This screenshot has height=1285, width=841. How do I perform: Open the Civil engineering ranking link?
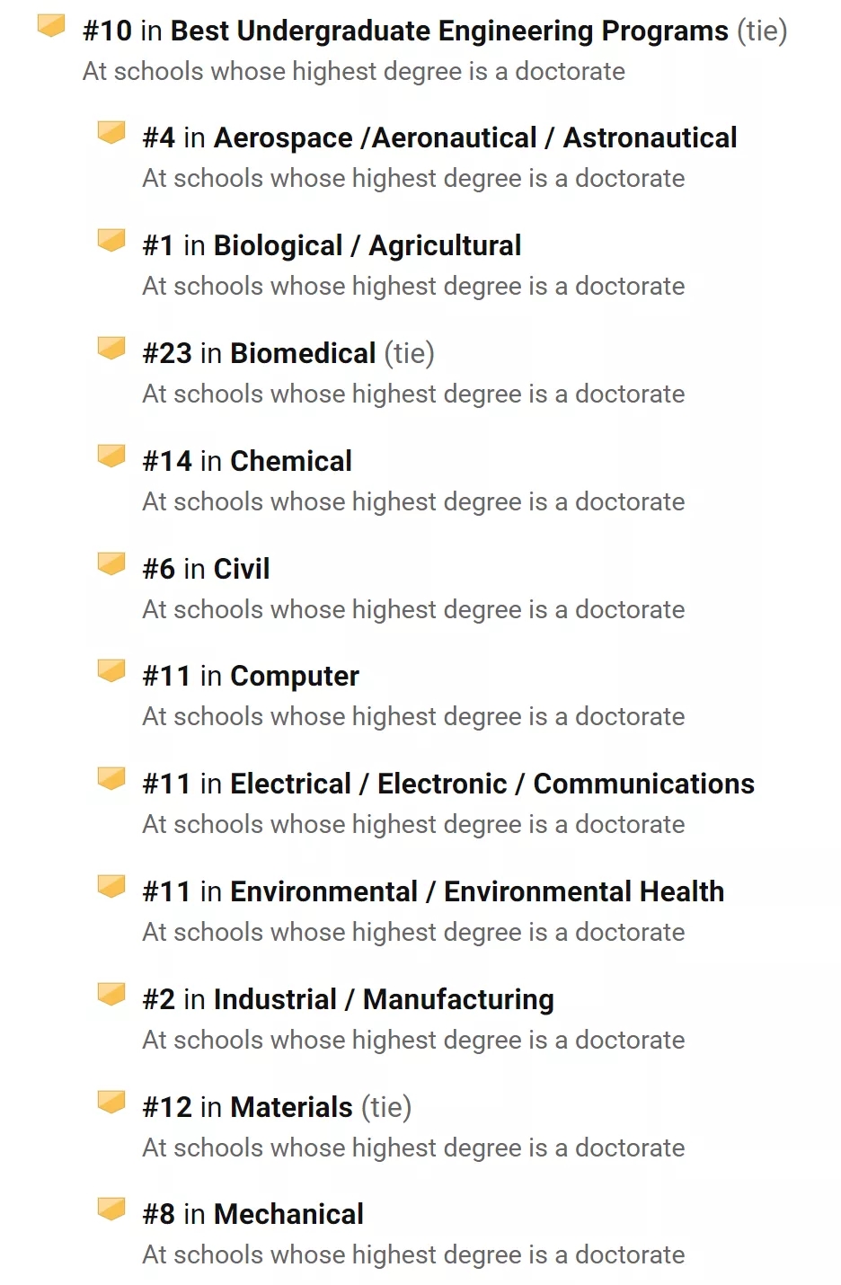point(242,569)
